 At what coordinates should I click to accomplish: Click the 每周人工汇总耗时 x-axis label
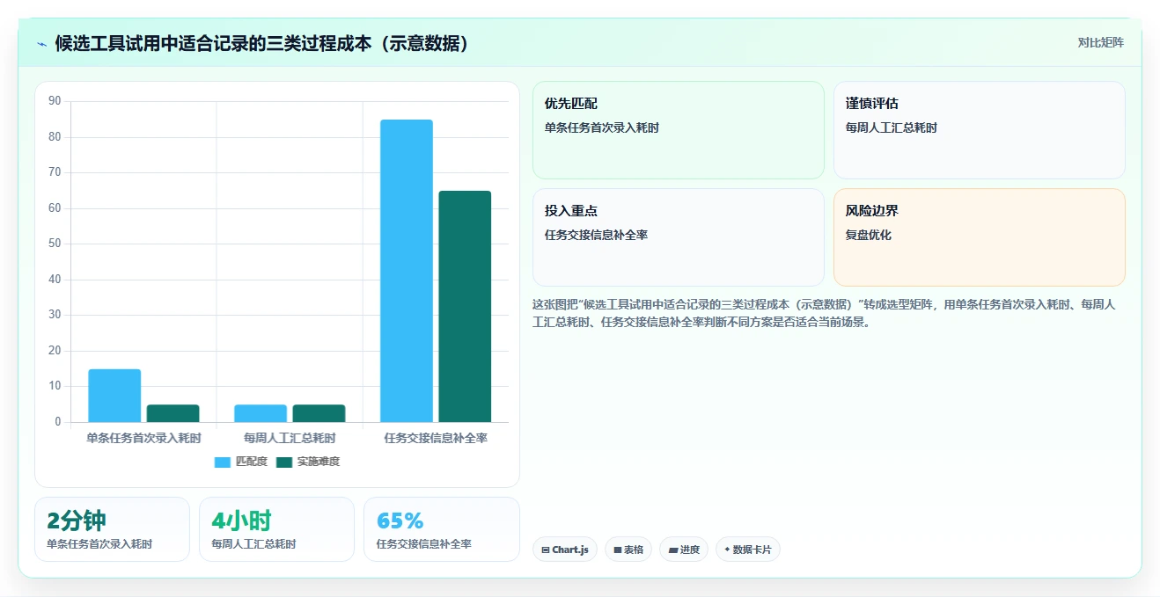click(x=290, y=438)
